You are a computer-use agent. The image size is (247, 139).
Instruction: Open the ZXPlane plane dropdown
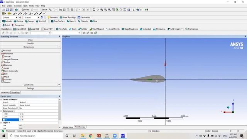[16, 17]
